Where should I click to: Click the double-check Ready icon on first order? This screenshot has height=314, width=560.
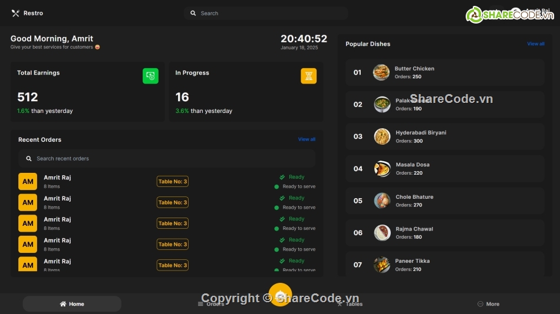(282, 177)
